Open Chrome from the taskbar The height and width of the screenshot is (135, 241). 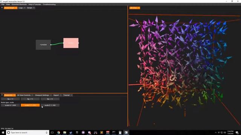59,132
